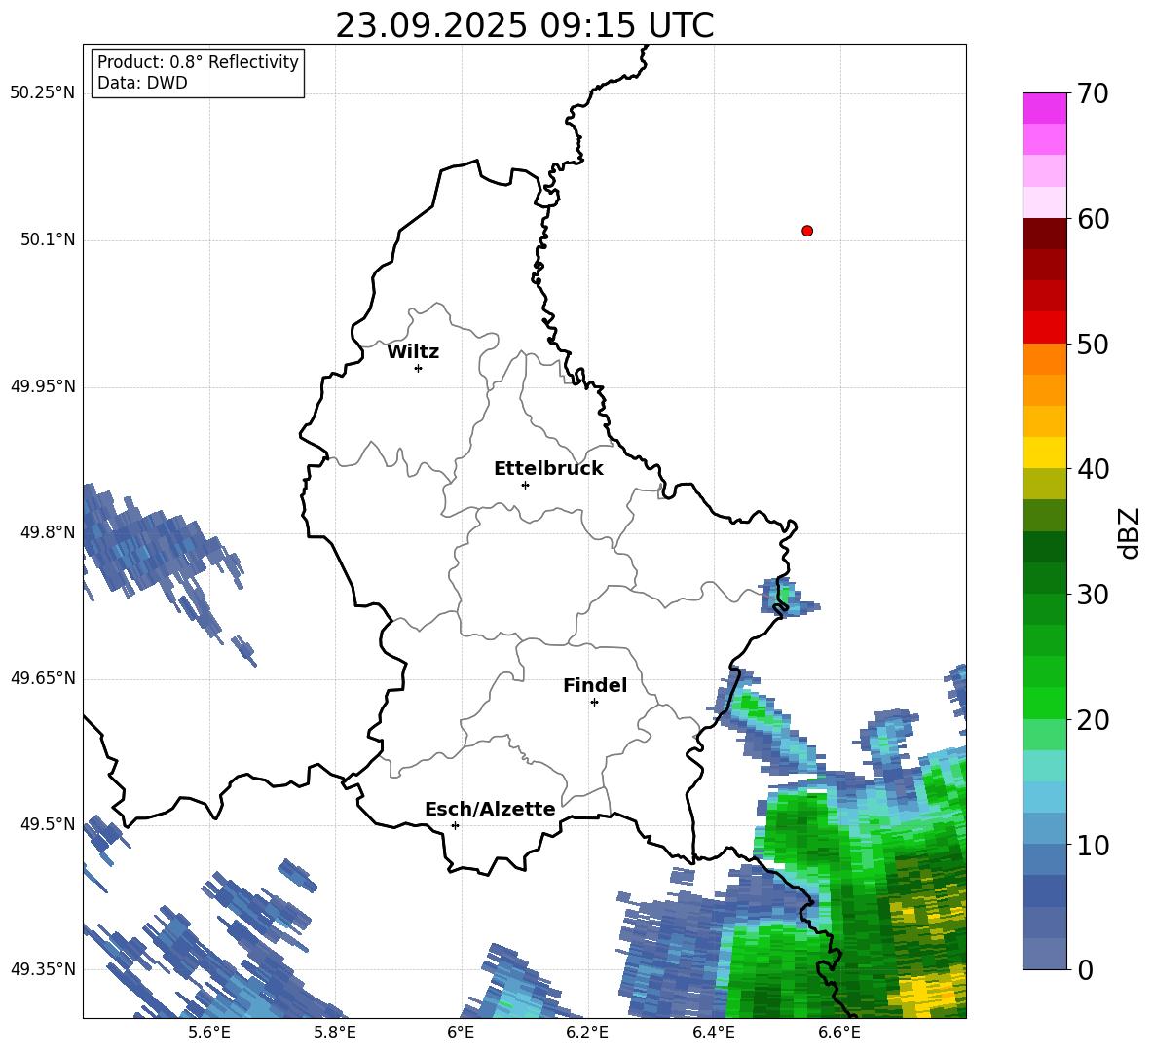Click the dark red colorbar segment below 60
Screen dimensions: 1153x1052
point(1044,234)
